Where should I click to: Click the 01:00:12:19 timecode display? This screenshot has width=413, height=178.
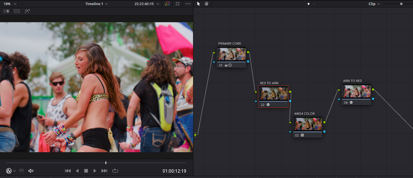point(174,171)
